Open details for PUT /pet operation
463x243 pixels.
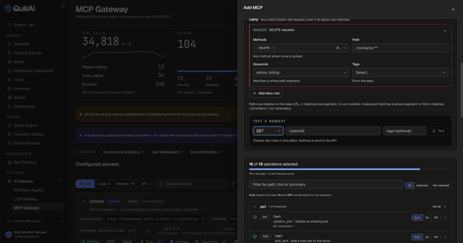pyautogui.click(x=445, y=218)
